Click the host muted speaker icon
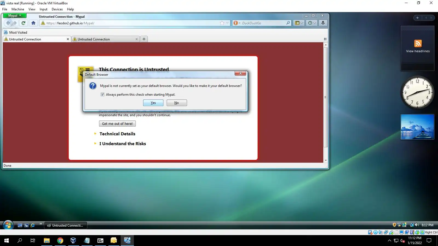 (x=402, y=241)
